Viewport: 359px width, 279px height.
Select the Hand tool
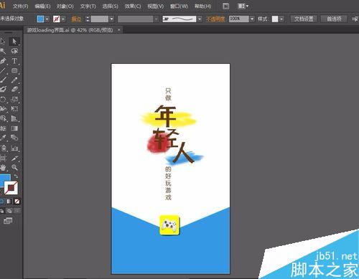pyautogui.click(x=3, y=167)
